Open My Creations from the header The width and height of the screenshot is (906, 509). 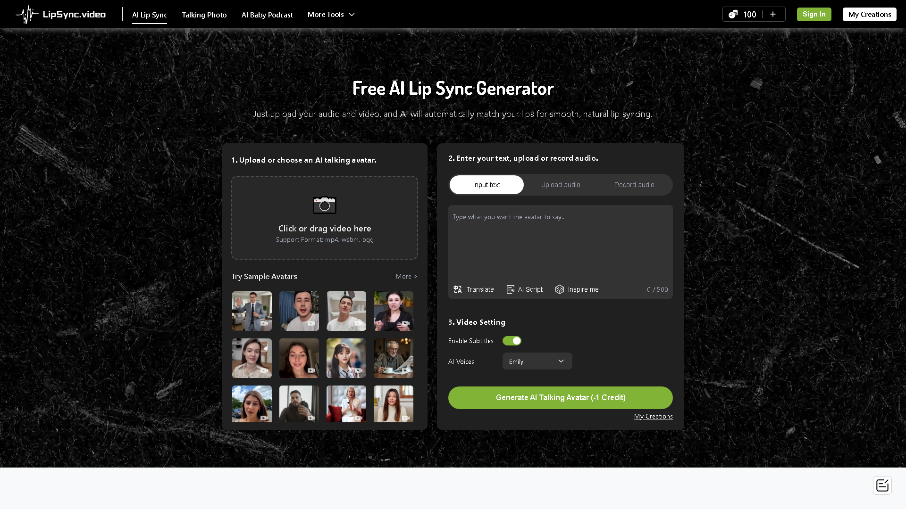[x=869, y=14]
